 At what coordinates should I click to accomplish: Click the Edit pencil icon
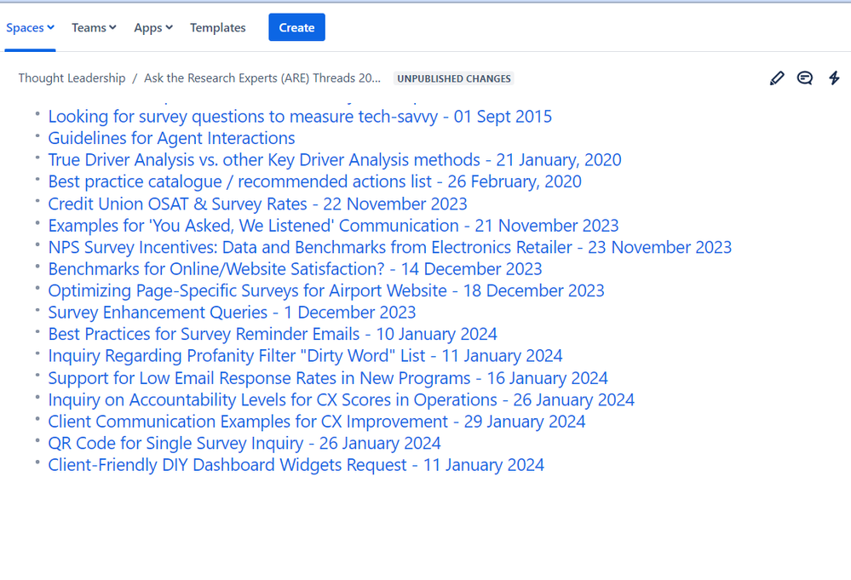[777, 78]
